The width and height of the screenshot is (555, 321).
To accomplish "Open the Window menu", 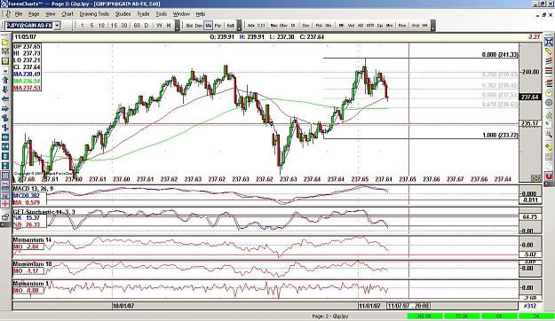I will click(181, 14).
